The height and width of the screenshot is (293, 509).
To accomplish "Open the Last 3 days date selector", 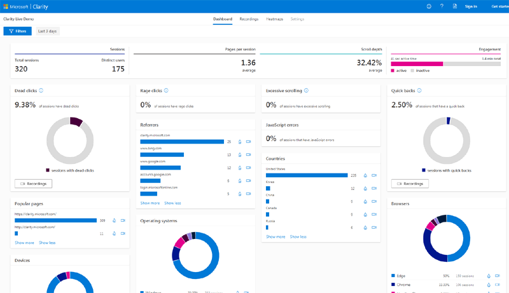I will [x=48, y=31].
